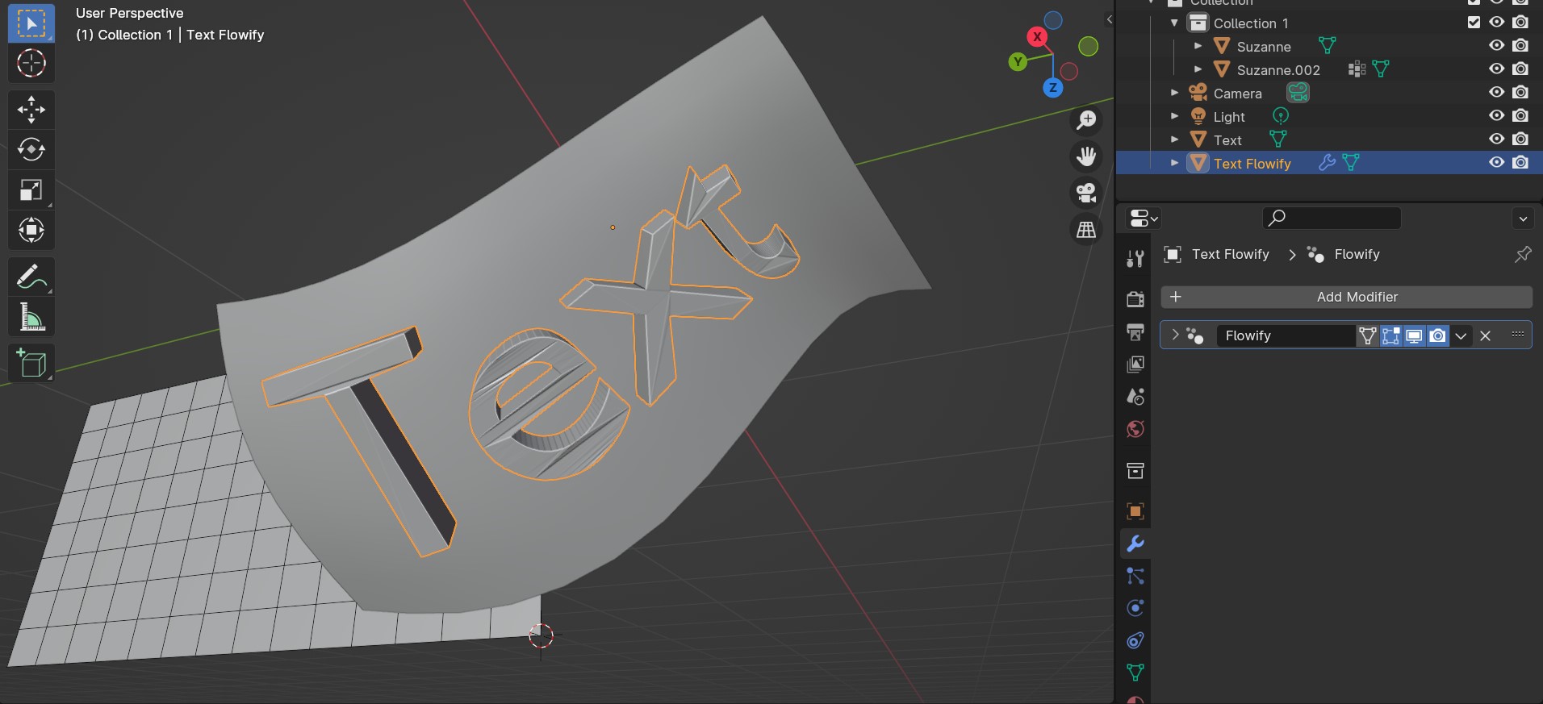Image resolution: width=1543 pixels, height=704 pixels.
Task: Remove the Flowify modifier with X
Action: [1485, 336]
